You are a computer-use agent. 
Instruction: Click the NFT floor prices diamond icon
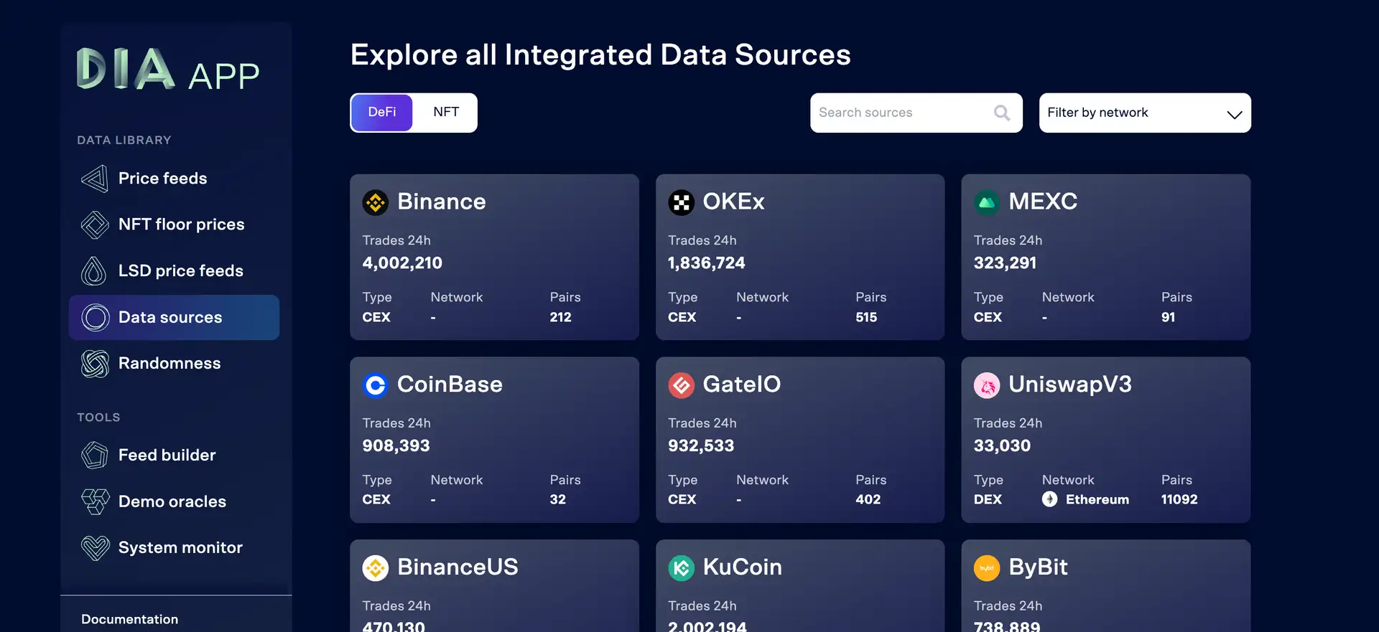pos(95,225)
